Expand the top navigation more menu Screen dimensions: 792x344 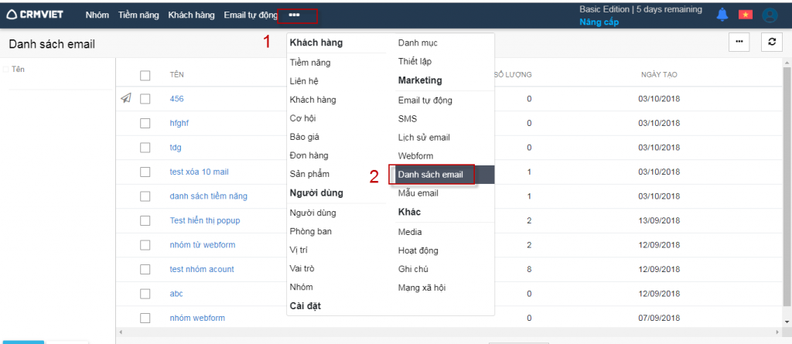click(294, 15)
